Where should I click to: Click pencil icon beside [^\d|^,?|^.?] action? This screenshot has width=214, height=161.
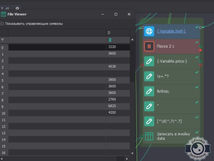coord(149,121)
